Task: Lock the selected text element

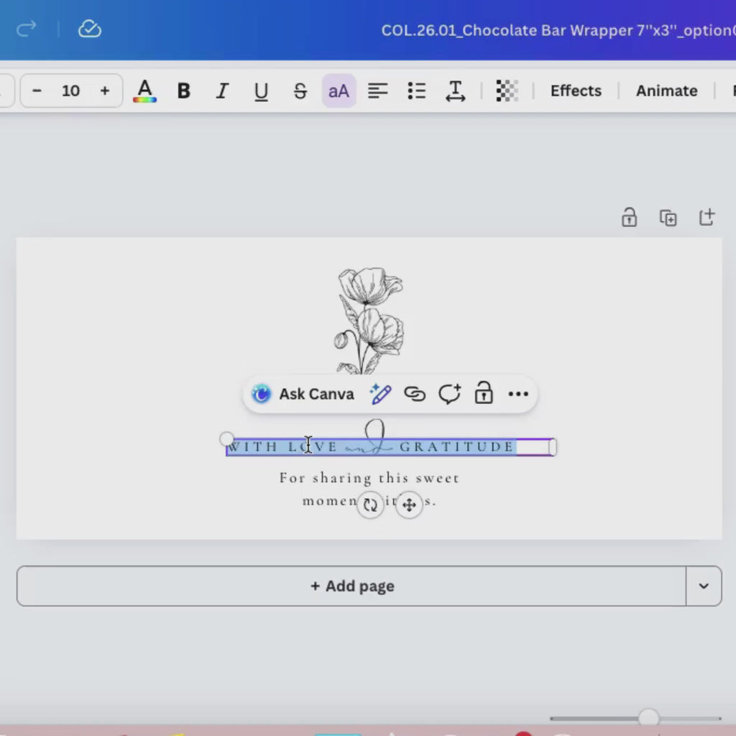Action: 484,393
